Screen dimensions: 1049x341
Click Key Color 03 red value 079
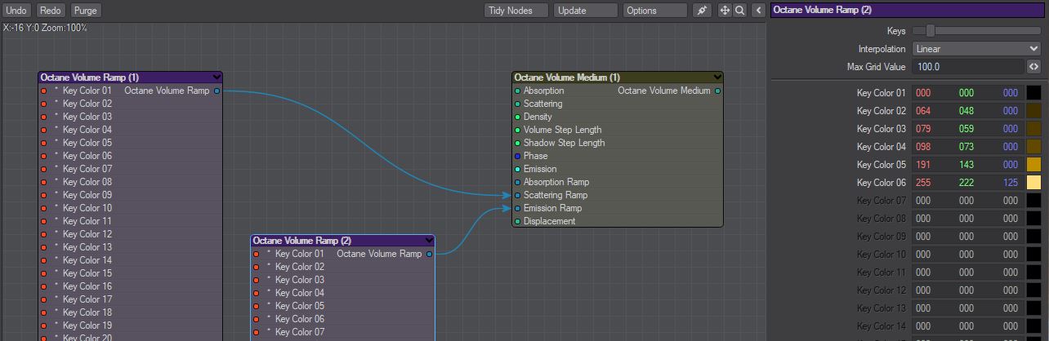tap(923, 129)
